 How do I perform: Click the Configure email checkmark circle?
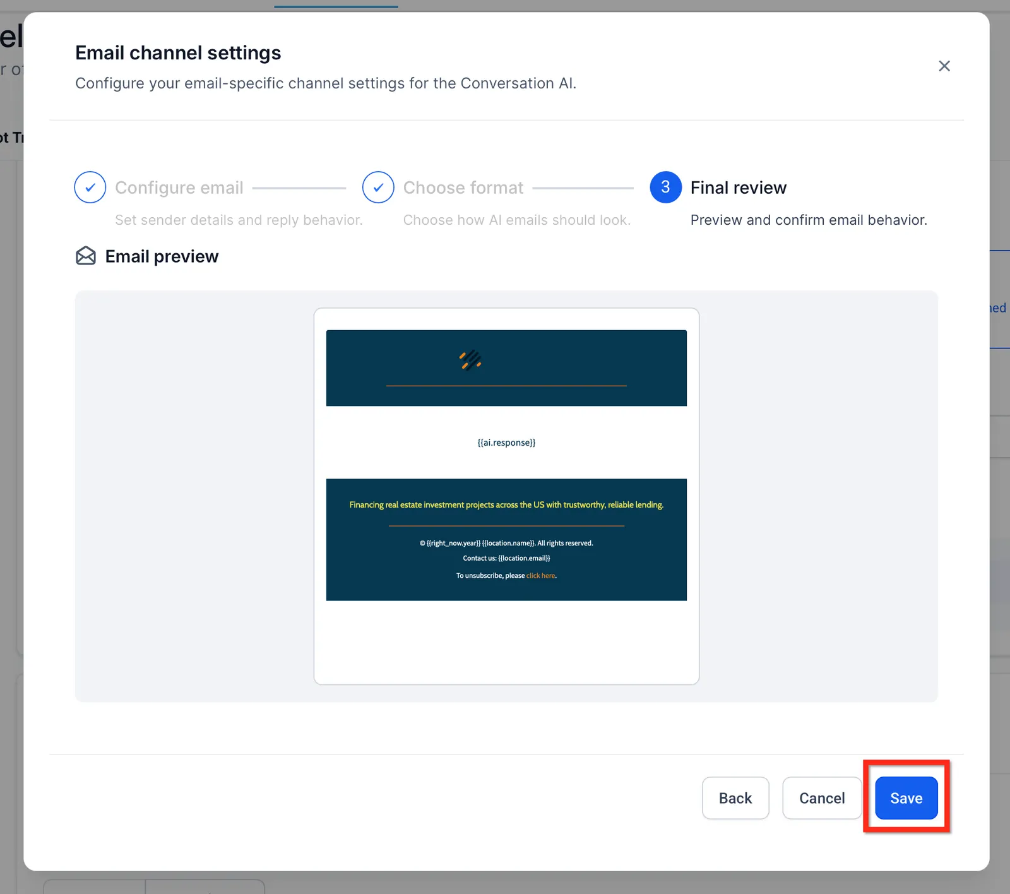tap(90, 188)
